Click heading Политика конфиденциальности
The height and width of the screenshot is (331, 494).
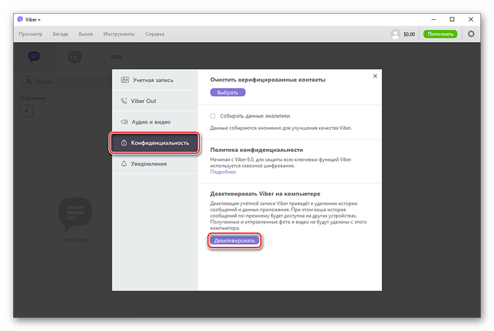257,150
